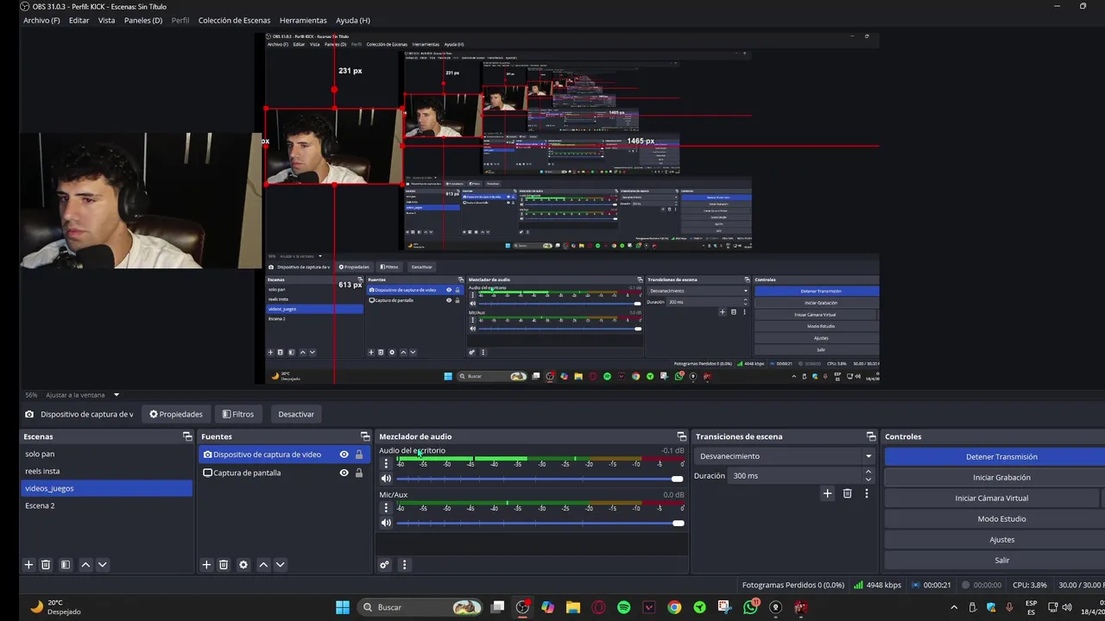This screenshot has height=621, width=1105.
Task: Toggle lock on Dispositivo de captura de video
Action: (x=359, y=455)
